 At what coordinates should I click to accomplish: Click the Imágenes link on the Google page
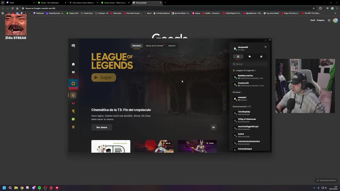coord(321,20)
